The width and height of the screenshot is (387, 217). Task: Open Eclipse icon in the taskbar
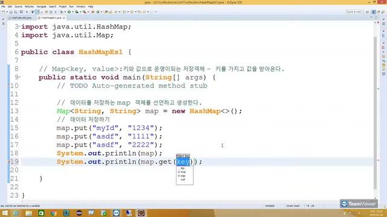79,213
